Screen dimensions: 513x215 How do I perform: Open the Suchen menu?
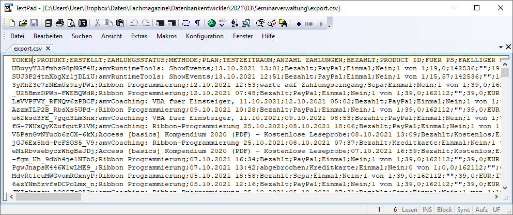[82, 36]
